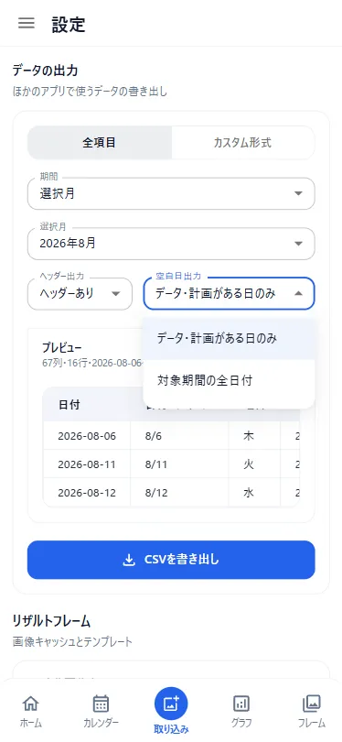This screenshot has width=342, height=742.
Task: Collapse the 空白日出力 dropdown
Action: [x=230, y=293]
